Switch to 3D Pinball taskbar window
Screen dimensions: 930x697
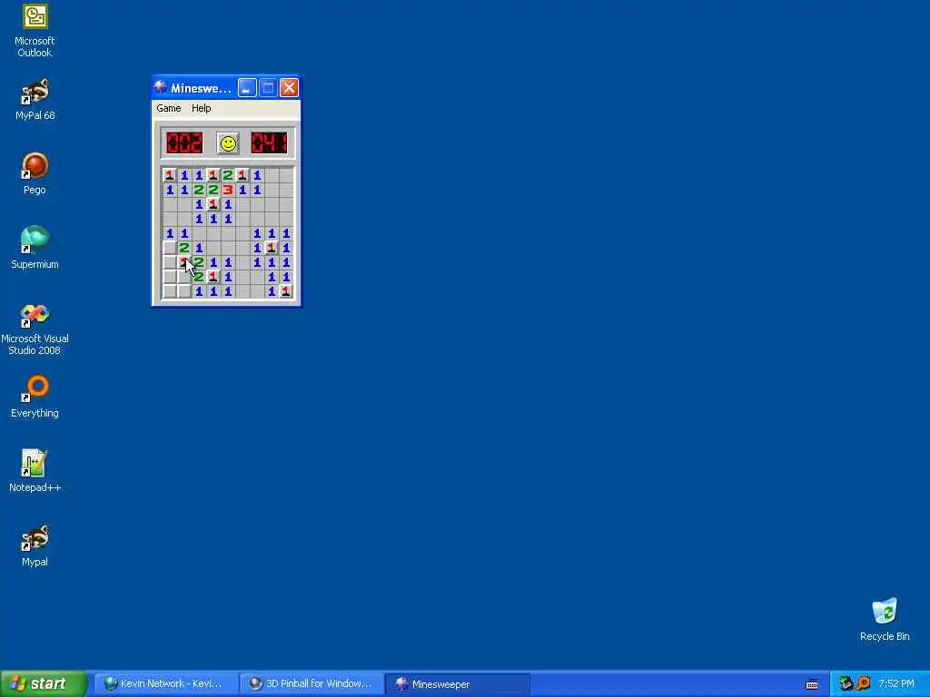312,683
